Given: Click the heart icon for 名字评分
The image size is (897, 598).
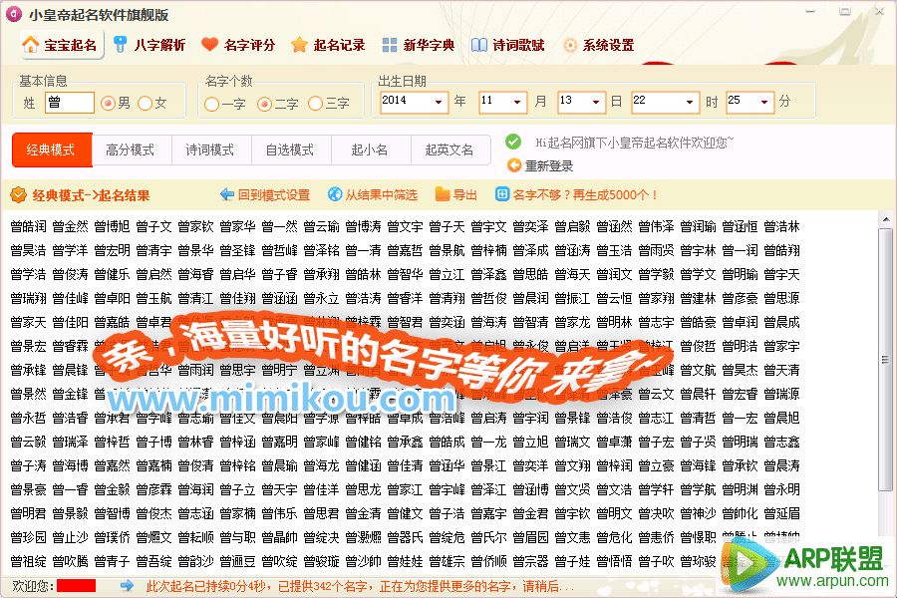Looking at the screenshot, I should tap(210, 45).
